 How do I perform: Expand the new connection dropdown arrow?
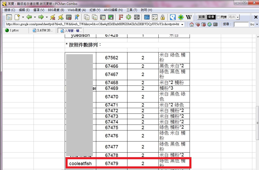point(23,17)
